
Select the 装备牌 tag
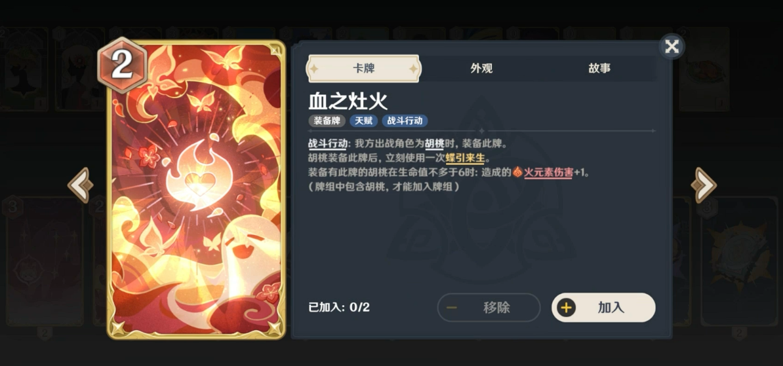(327, 120)
